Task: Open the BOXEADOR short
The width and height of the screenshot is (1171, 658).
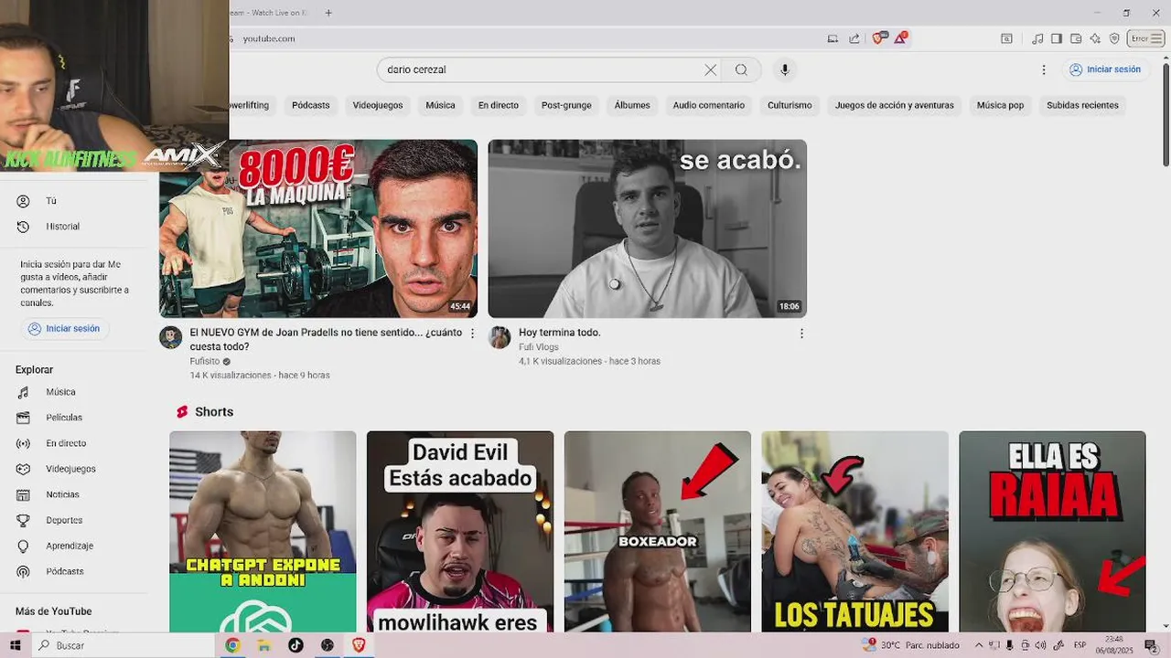Action: coord(658,531)
